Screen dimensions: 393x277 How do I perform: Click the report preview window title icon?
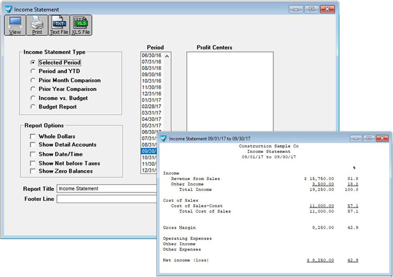coord(163,138)
